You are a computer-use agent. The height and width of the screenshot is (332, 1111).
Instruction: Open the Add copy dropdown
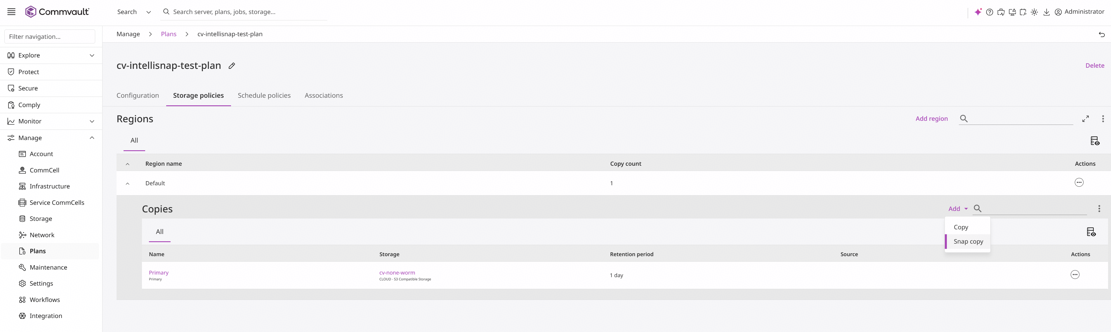(958, 209)
